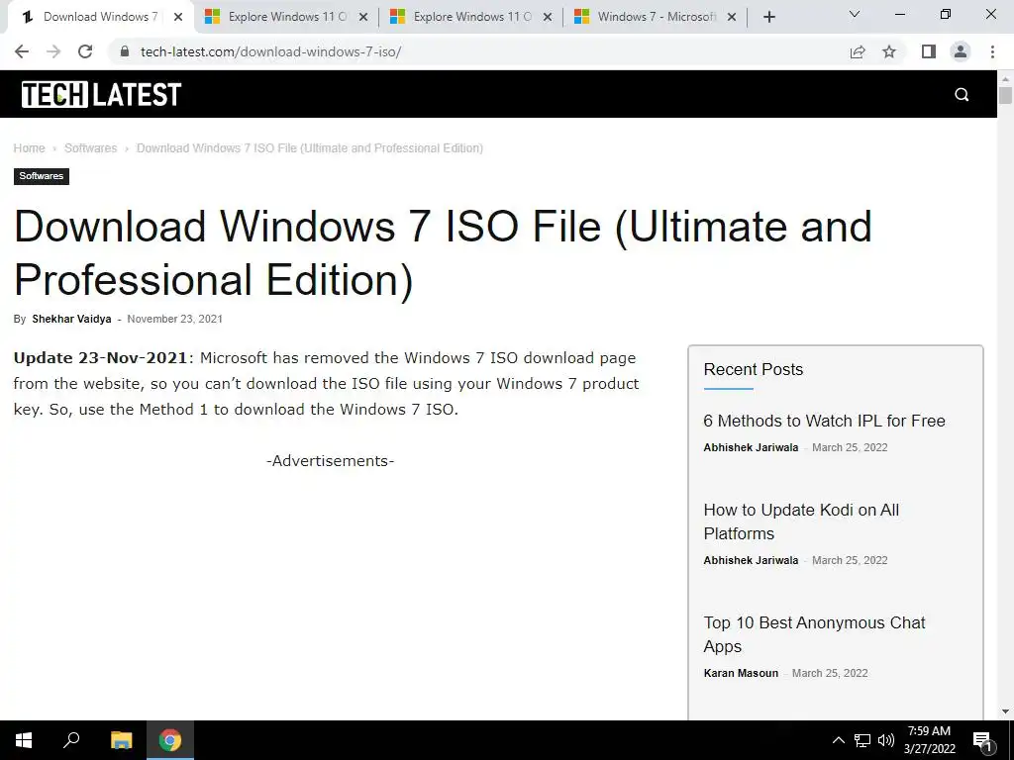1014x760 pixels.
Task: Open Windows taskbar search
Action: coord(71,740)
